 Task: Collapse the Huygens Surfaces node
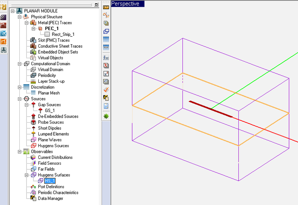click(x=27, y=175)
